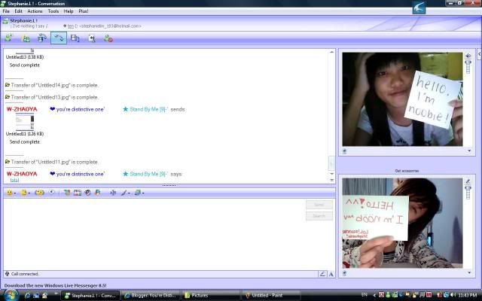Open the games toolbar icon
This screenshot has height=301, width=482.
[92, 38]
